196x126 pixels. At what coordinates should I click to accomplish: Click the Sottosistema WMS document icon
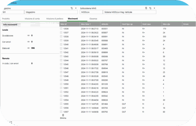click(146, 8)
